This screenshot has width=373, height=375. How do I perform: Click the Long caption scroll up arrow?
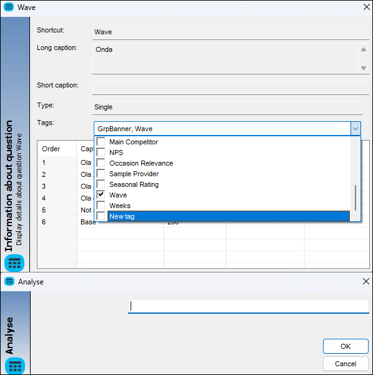(364, 49)
